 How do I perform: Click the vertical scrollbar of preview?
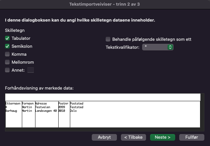[x=202, y=110]
